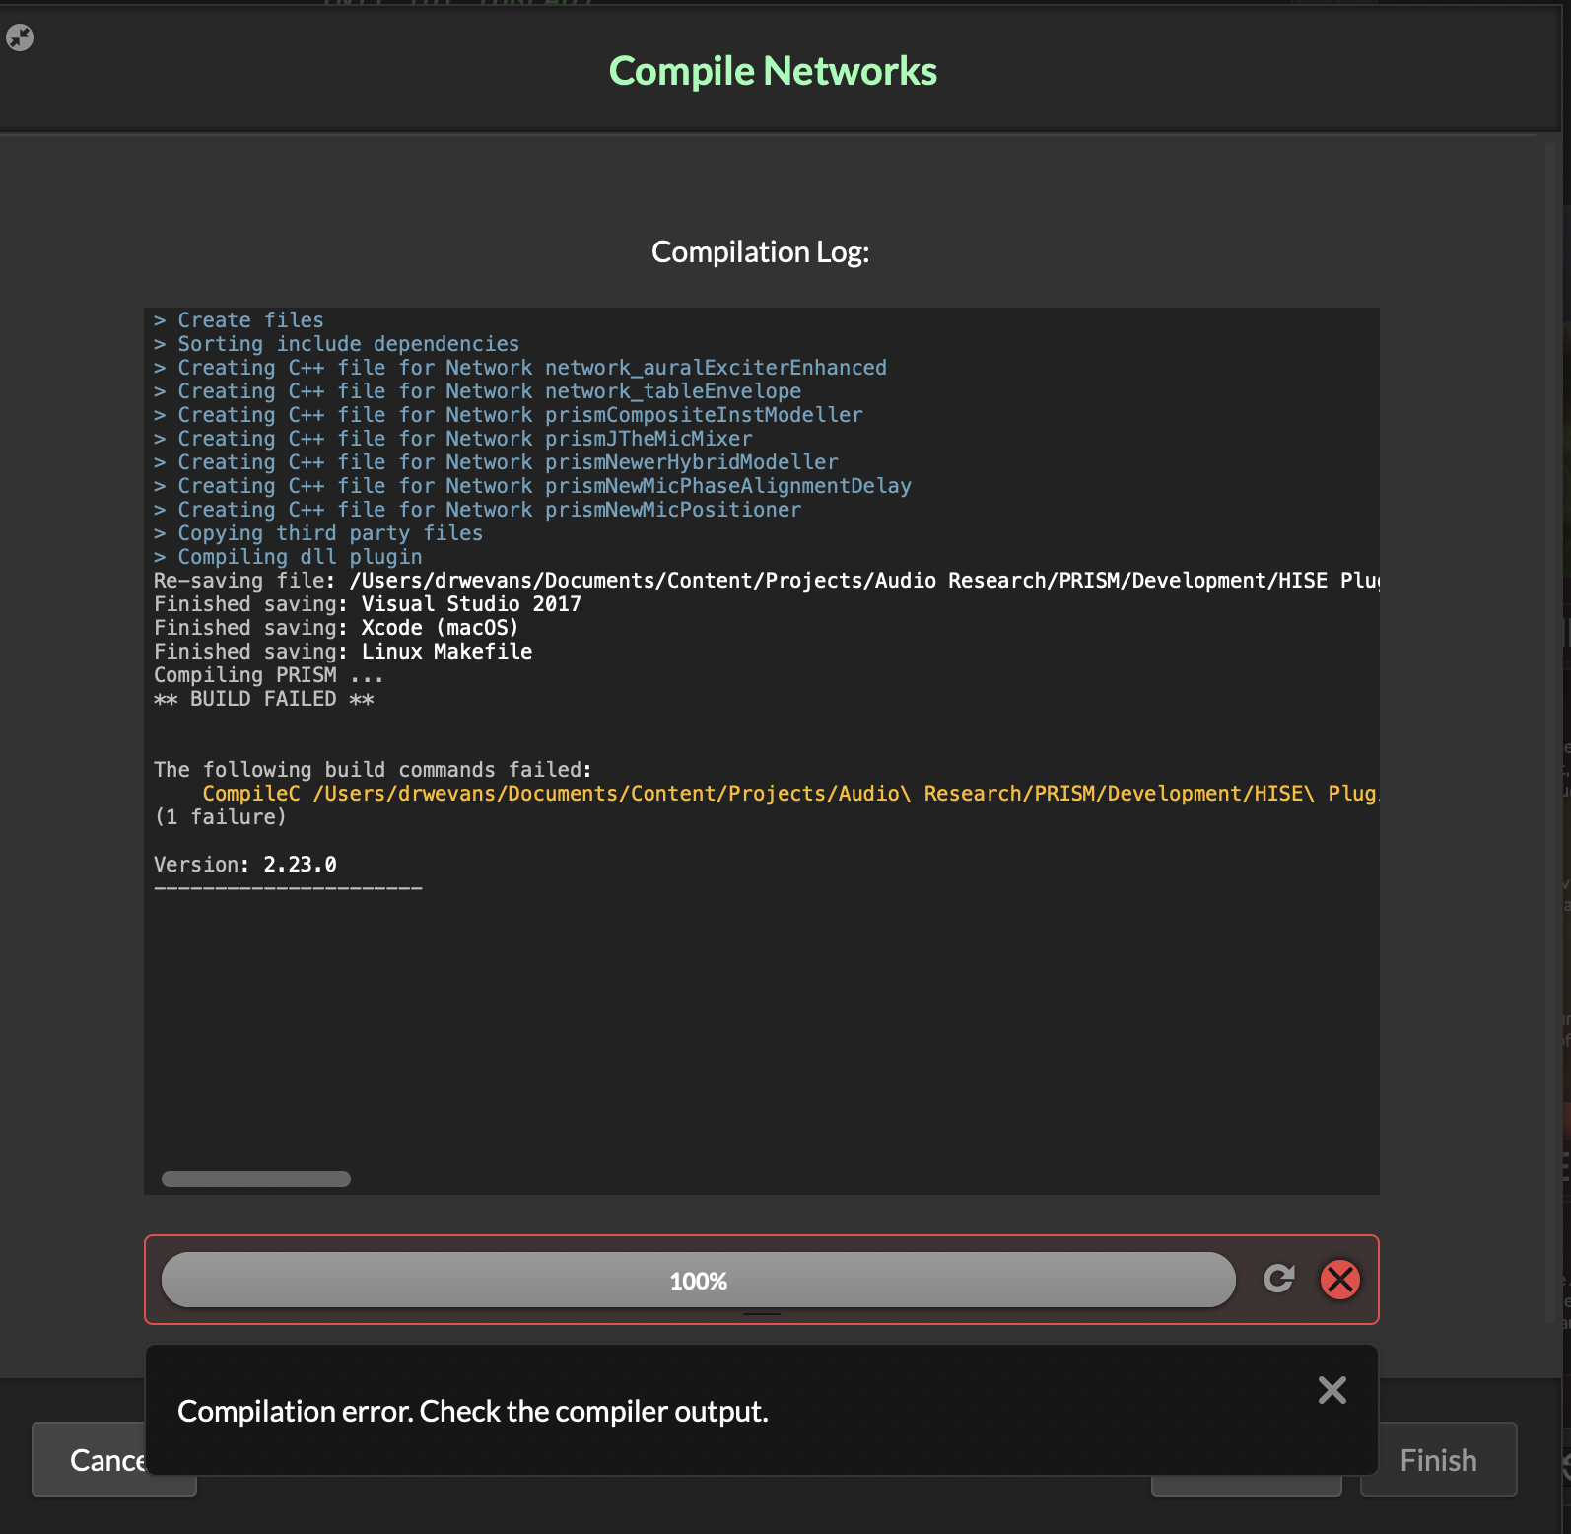1571x1534 pixels.
Task: Click the network_auralExciterEnhanced log line
Action: tap(520, 368)
